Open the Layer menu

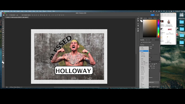(22, 11)
